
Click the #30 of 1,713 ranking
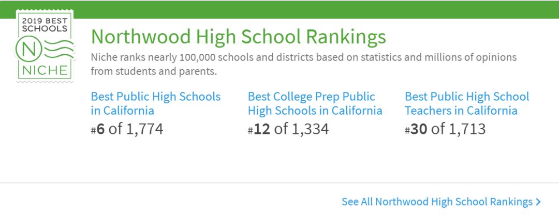click(x=445, y=129)
